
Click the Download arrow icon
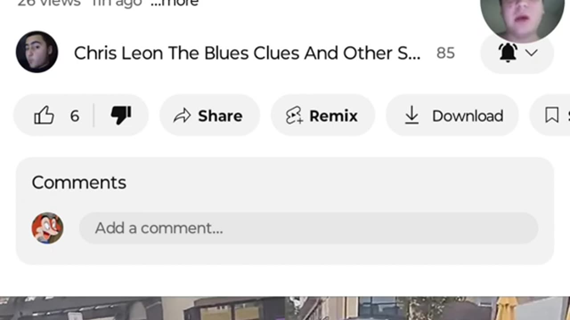click(x=412, y=116)
